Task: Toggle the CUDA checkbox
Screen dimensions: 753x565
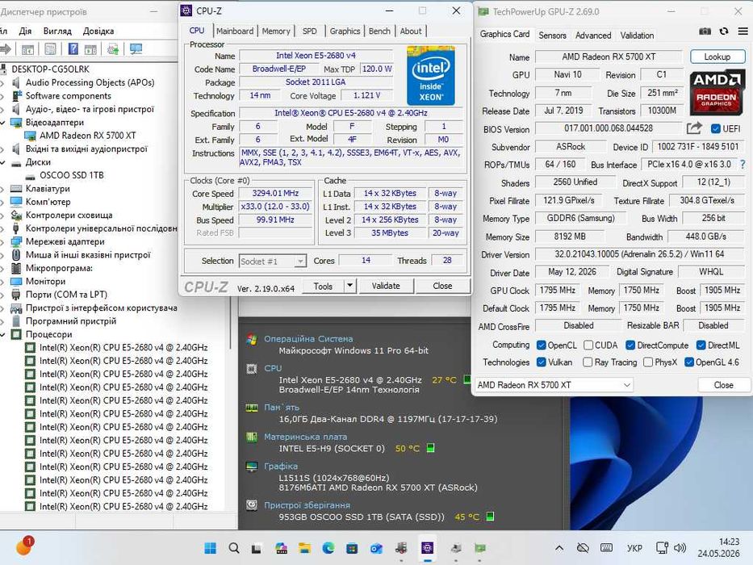Action: [x=588, y=345]
